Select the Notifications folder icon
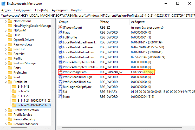 click(10, 21)
